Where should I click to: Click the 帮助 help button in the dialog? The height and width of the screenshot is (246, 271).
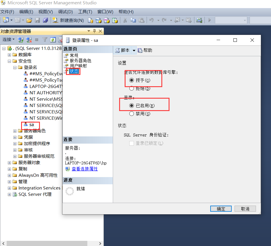(x=145, y=50)
